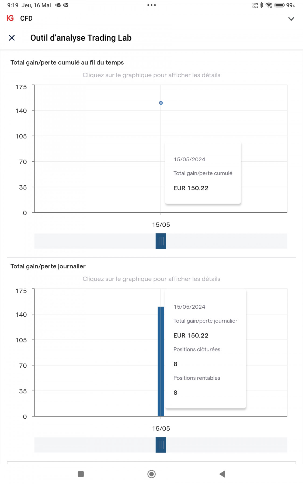
Task: Expand the CFD account chevron
Action: 291,19
